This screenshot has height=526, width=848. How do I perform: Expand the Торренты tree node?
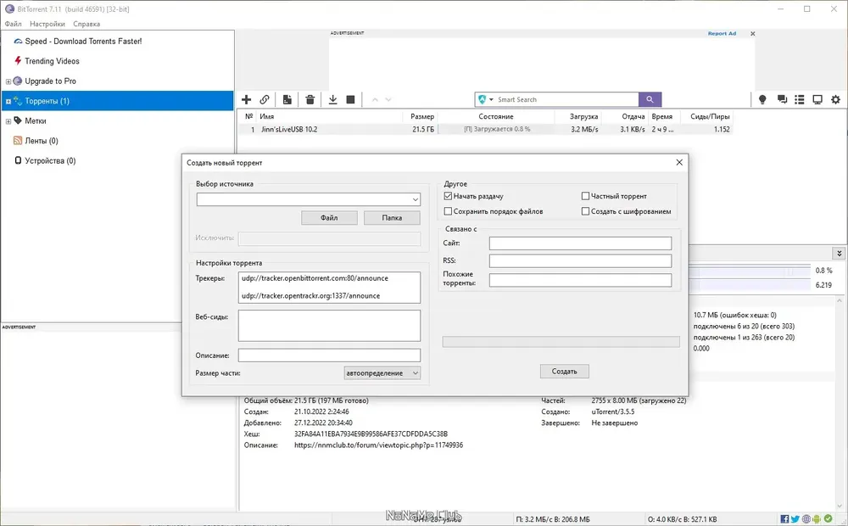coord(8,101)
